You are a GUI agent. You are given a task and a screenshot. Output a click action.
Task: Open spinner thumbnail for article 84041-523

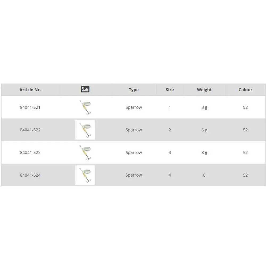coord(85,152)
